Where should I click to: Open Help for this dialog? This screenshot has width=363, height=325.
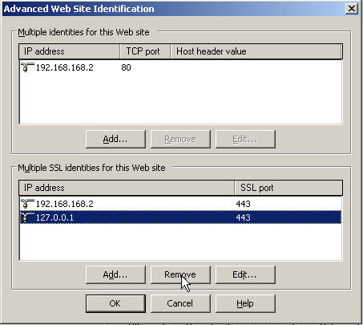pos(245,303)
